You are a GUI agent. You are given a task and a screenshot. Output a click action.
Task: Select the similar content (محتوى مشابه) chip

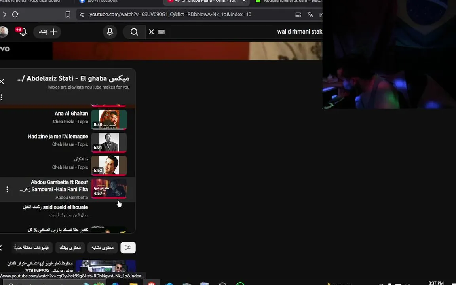[103, 248]
